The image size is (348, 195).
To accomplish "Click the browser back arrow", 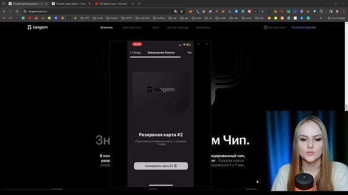I will 4,11.
